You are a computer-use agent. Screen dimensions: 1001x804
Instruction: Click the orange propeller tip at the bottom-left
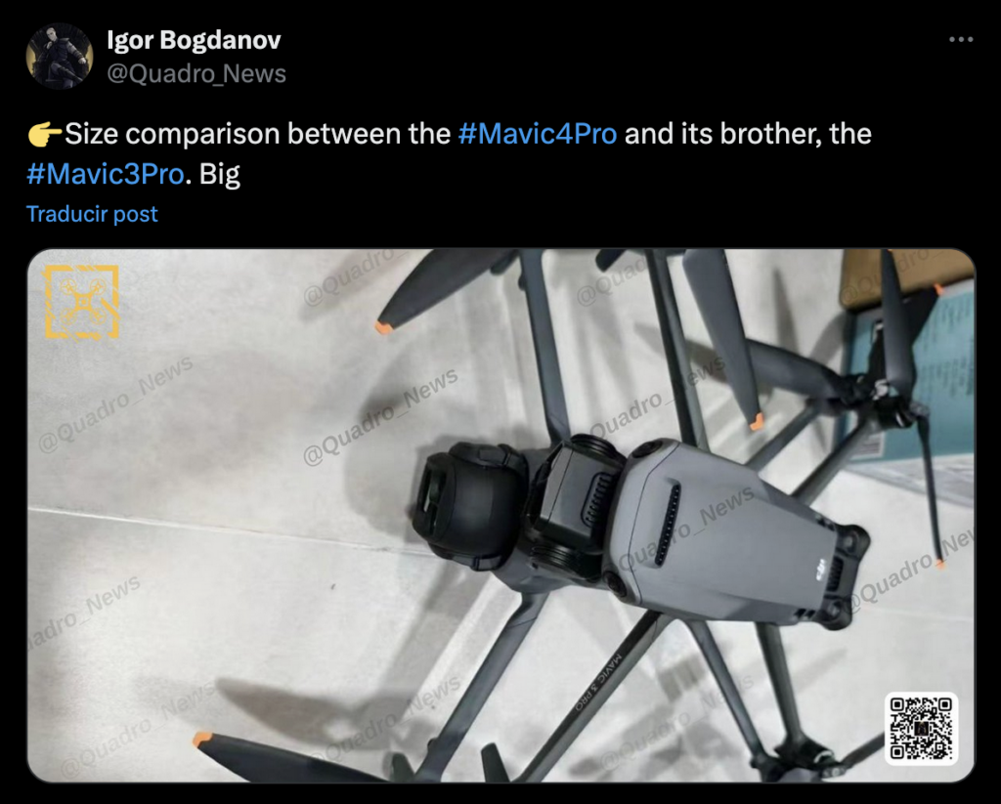[202, 741]
